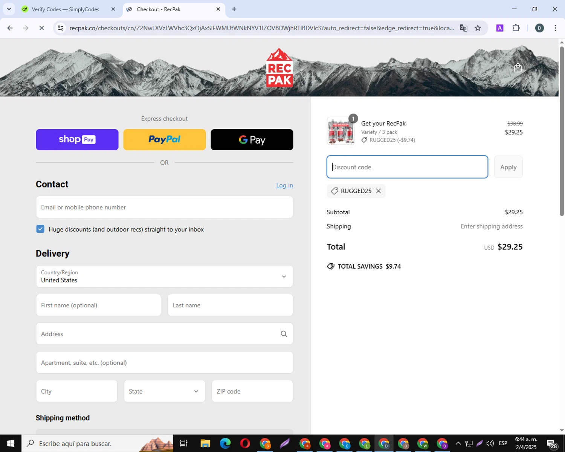Open the State dropdown
This screenshot has height=452, width=565.
165,391
